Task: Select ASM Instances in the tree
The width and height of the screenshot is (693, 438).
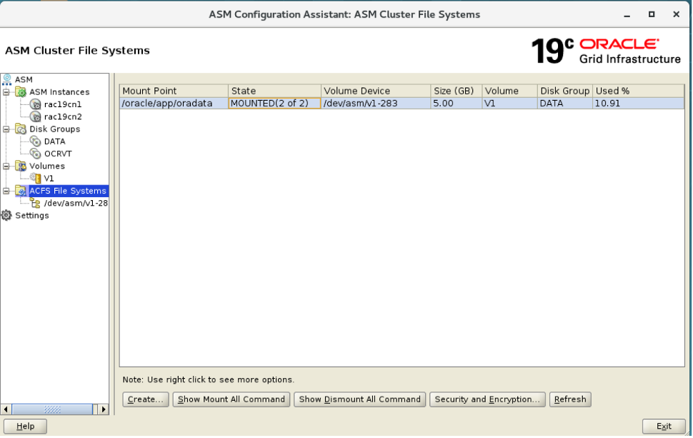Action: coord(59,92)
